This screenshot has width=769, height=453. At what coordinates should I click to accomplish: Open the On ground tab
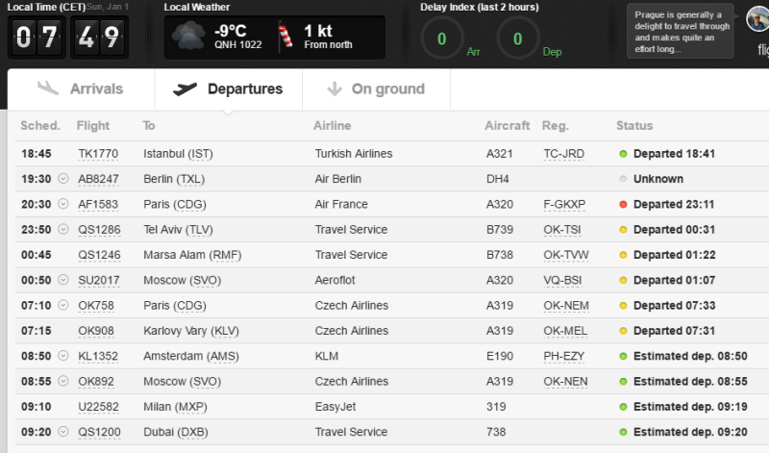point(376,88)
